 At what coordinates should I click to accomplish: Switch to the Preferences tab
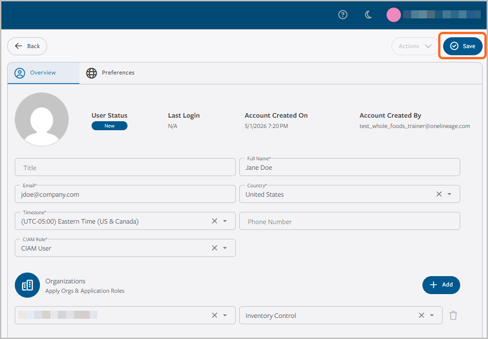pyautogui.click(x=110, y=73)
